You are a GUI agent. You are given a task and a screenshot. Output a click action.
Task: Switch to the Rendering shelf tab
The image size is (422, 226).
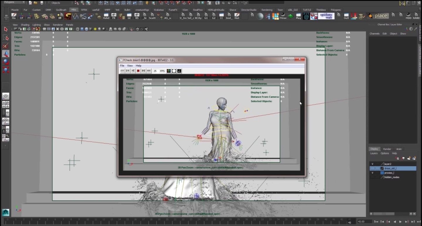[x=267, y=10]
